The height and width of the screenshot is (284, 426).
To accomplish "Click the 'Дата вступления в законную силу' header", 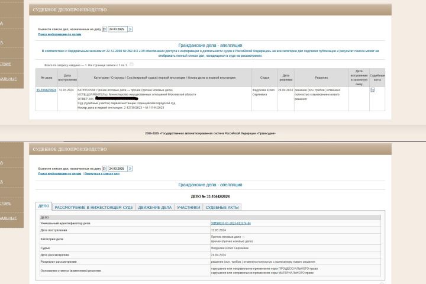I will click(359, 78).
